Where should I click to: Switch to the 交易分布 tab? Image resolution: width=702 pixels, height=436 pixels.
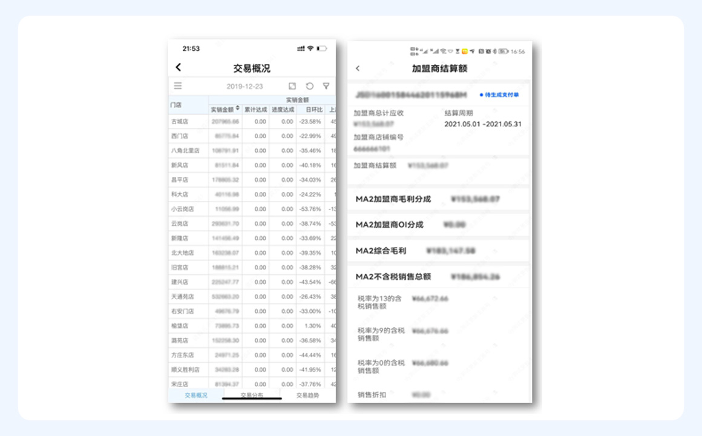tap(252, 395)
